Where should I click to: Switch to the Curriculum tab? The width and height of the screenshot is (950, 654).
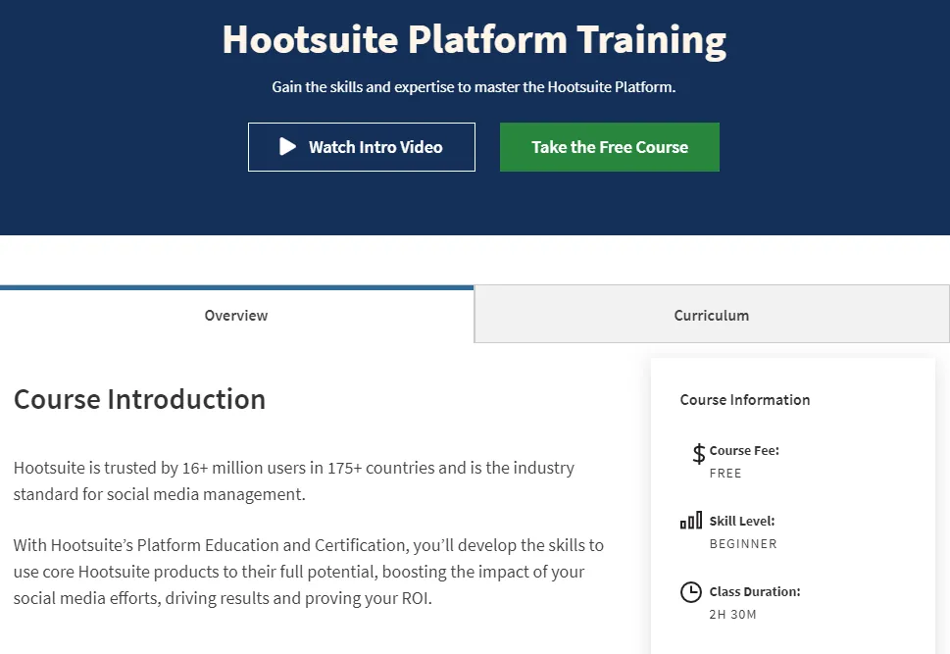coord(712,315)
